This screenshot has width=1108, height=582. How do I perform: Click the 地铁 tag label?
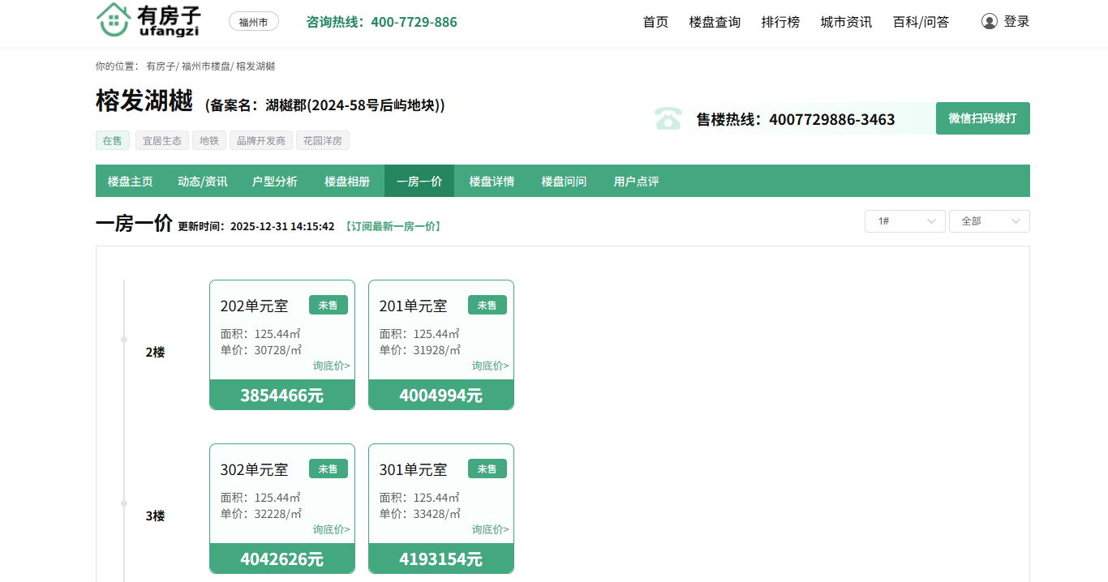tap(209, 141)
